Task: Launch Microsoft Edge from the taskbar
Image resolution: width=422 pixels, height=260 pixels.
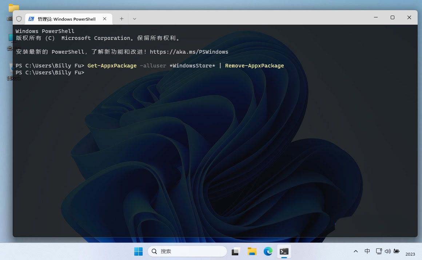Action: point(268,251)
